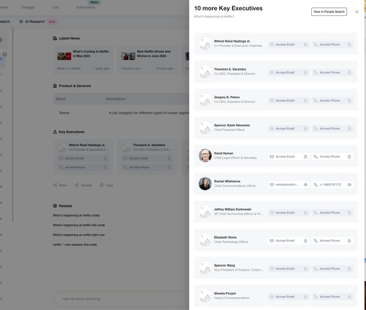This screenshot has width=366, height=310.
Task: Open the Engage tab
Action: coord(28,7)
